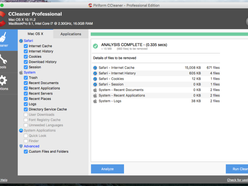
Task: Click Apple icon in Recent Documents result row
Action: click(x=95, y=90)
